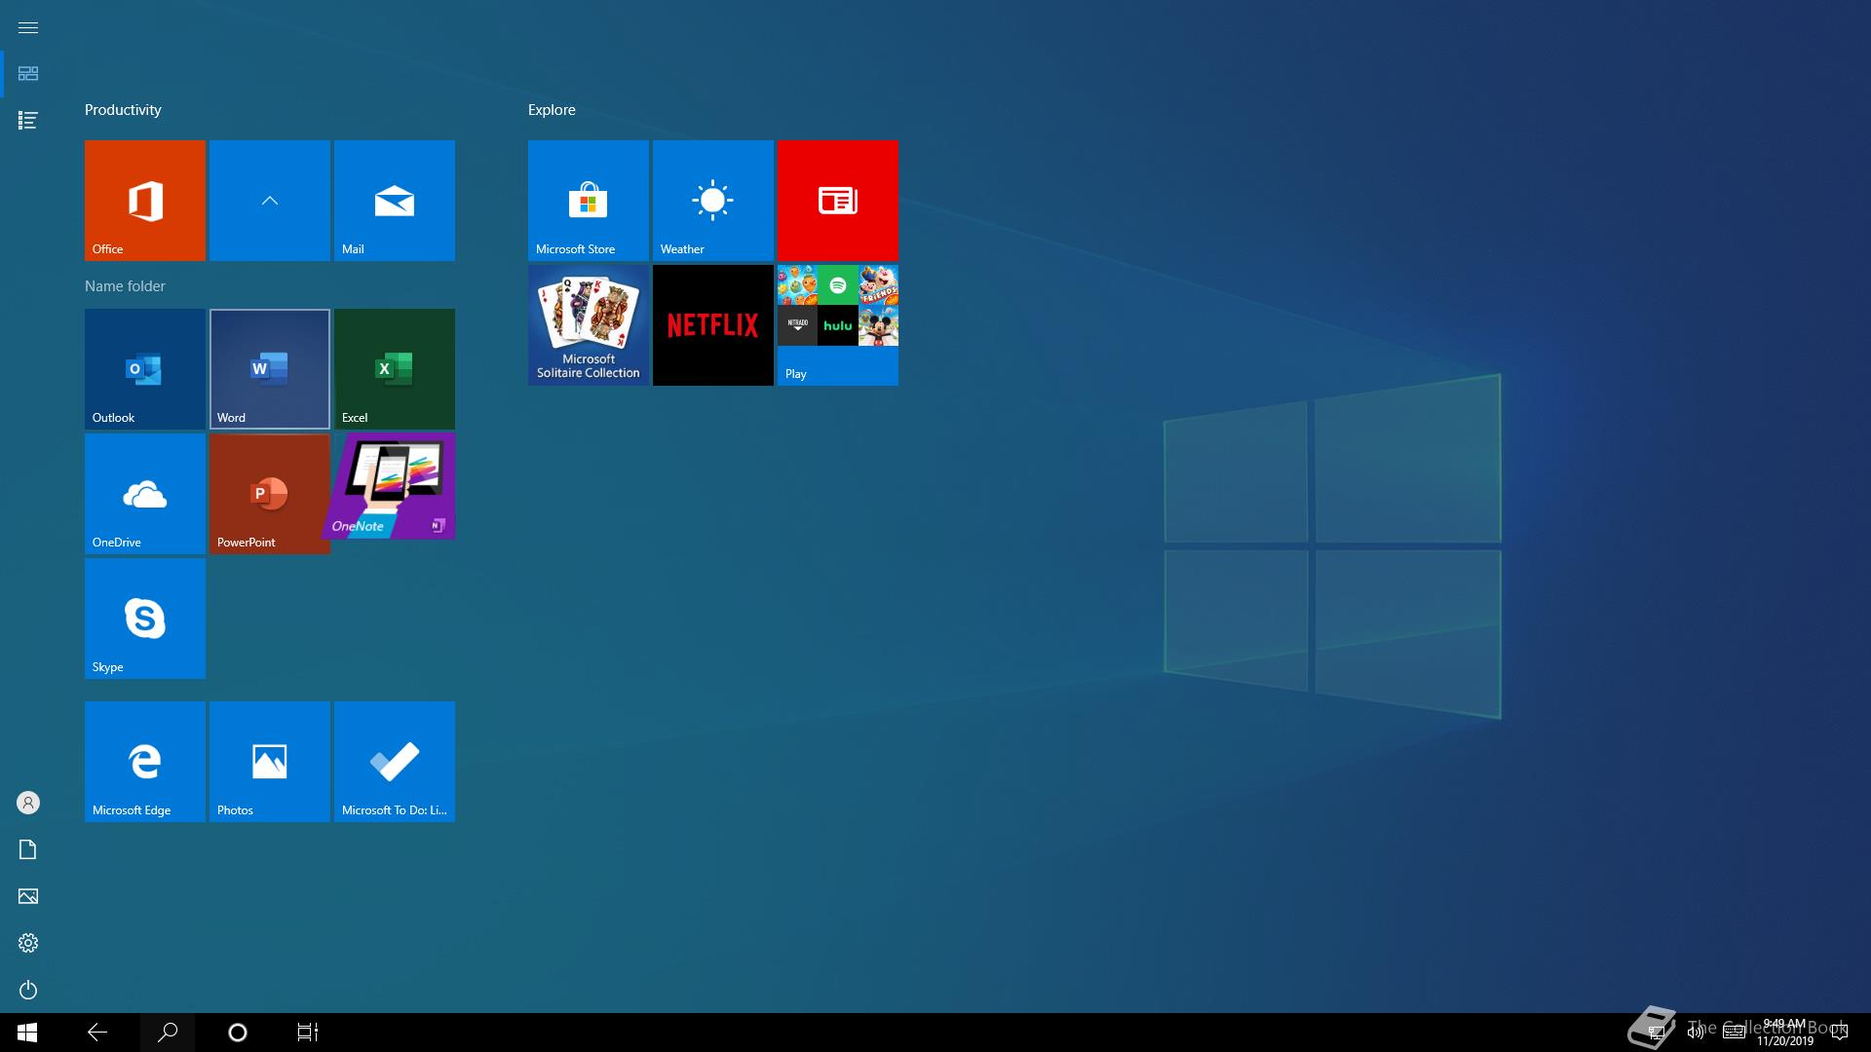Open the Photos tile
1871x1052 pixels.
[x=270, y=762]
